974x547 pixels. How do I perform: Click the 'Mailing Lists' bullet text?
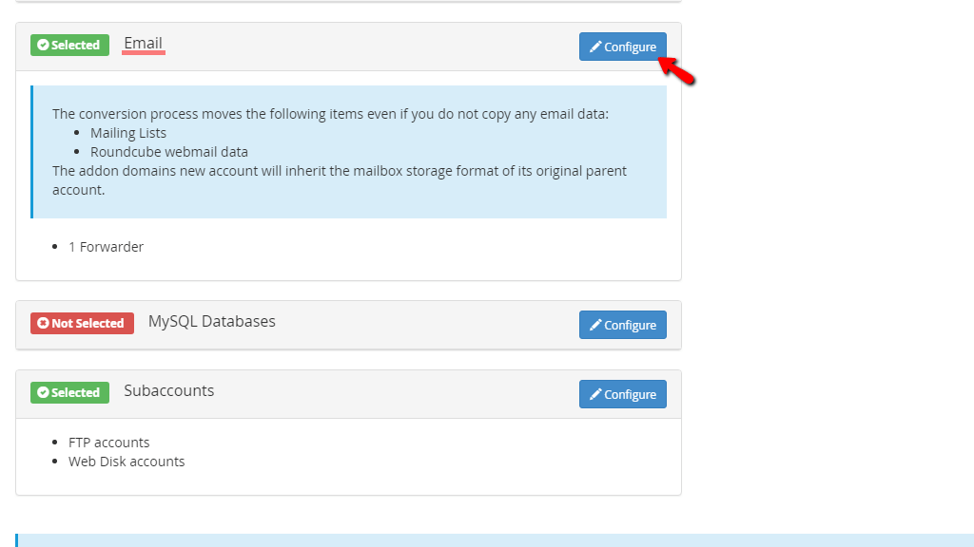pyautogui.click(x=128, y=133)
